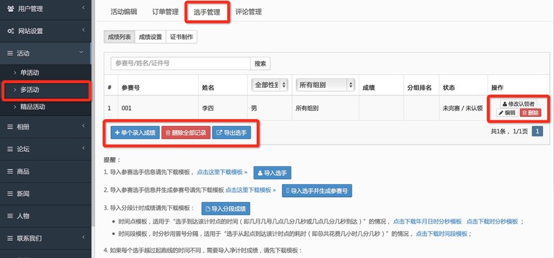554x258 pixels.
Task: Focus the 参赛号/姓名/证件号 search field
Action: pos(181,64)
